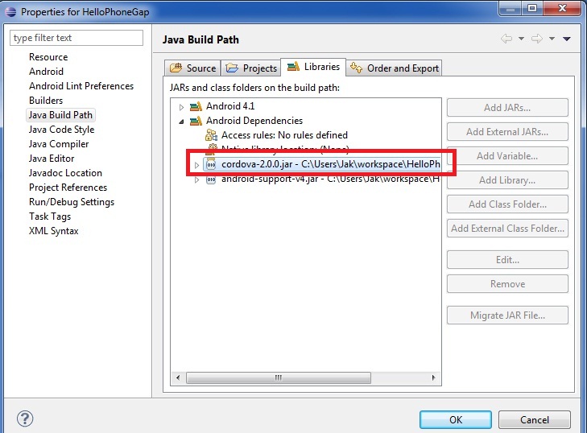Switch to the Order and Export tab

397,68
